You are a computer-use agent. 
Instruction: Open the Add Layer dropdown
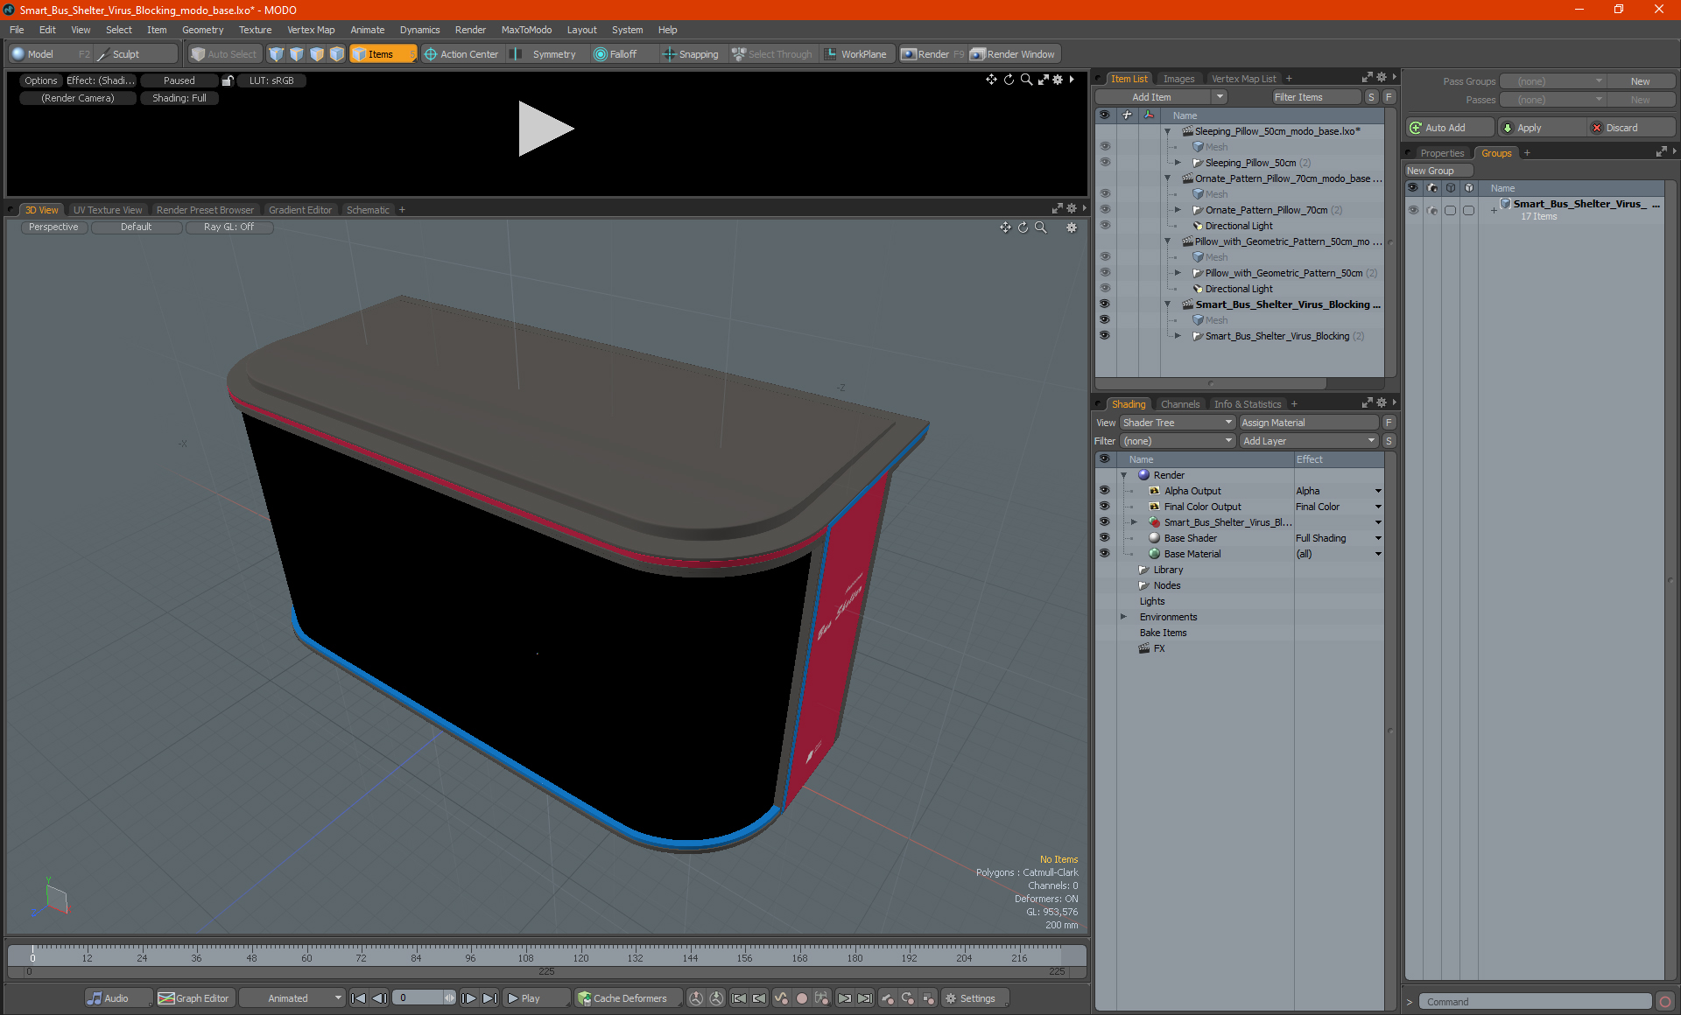[1309, 441]
